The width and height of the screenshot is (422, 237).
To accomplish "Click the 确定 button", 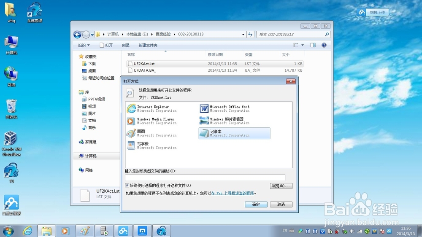I will [x=256, y=205].
